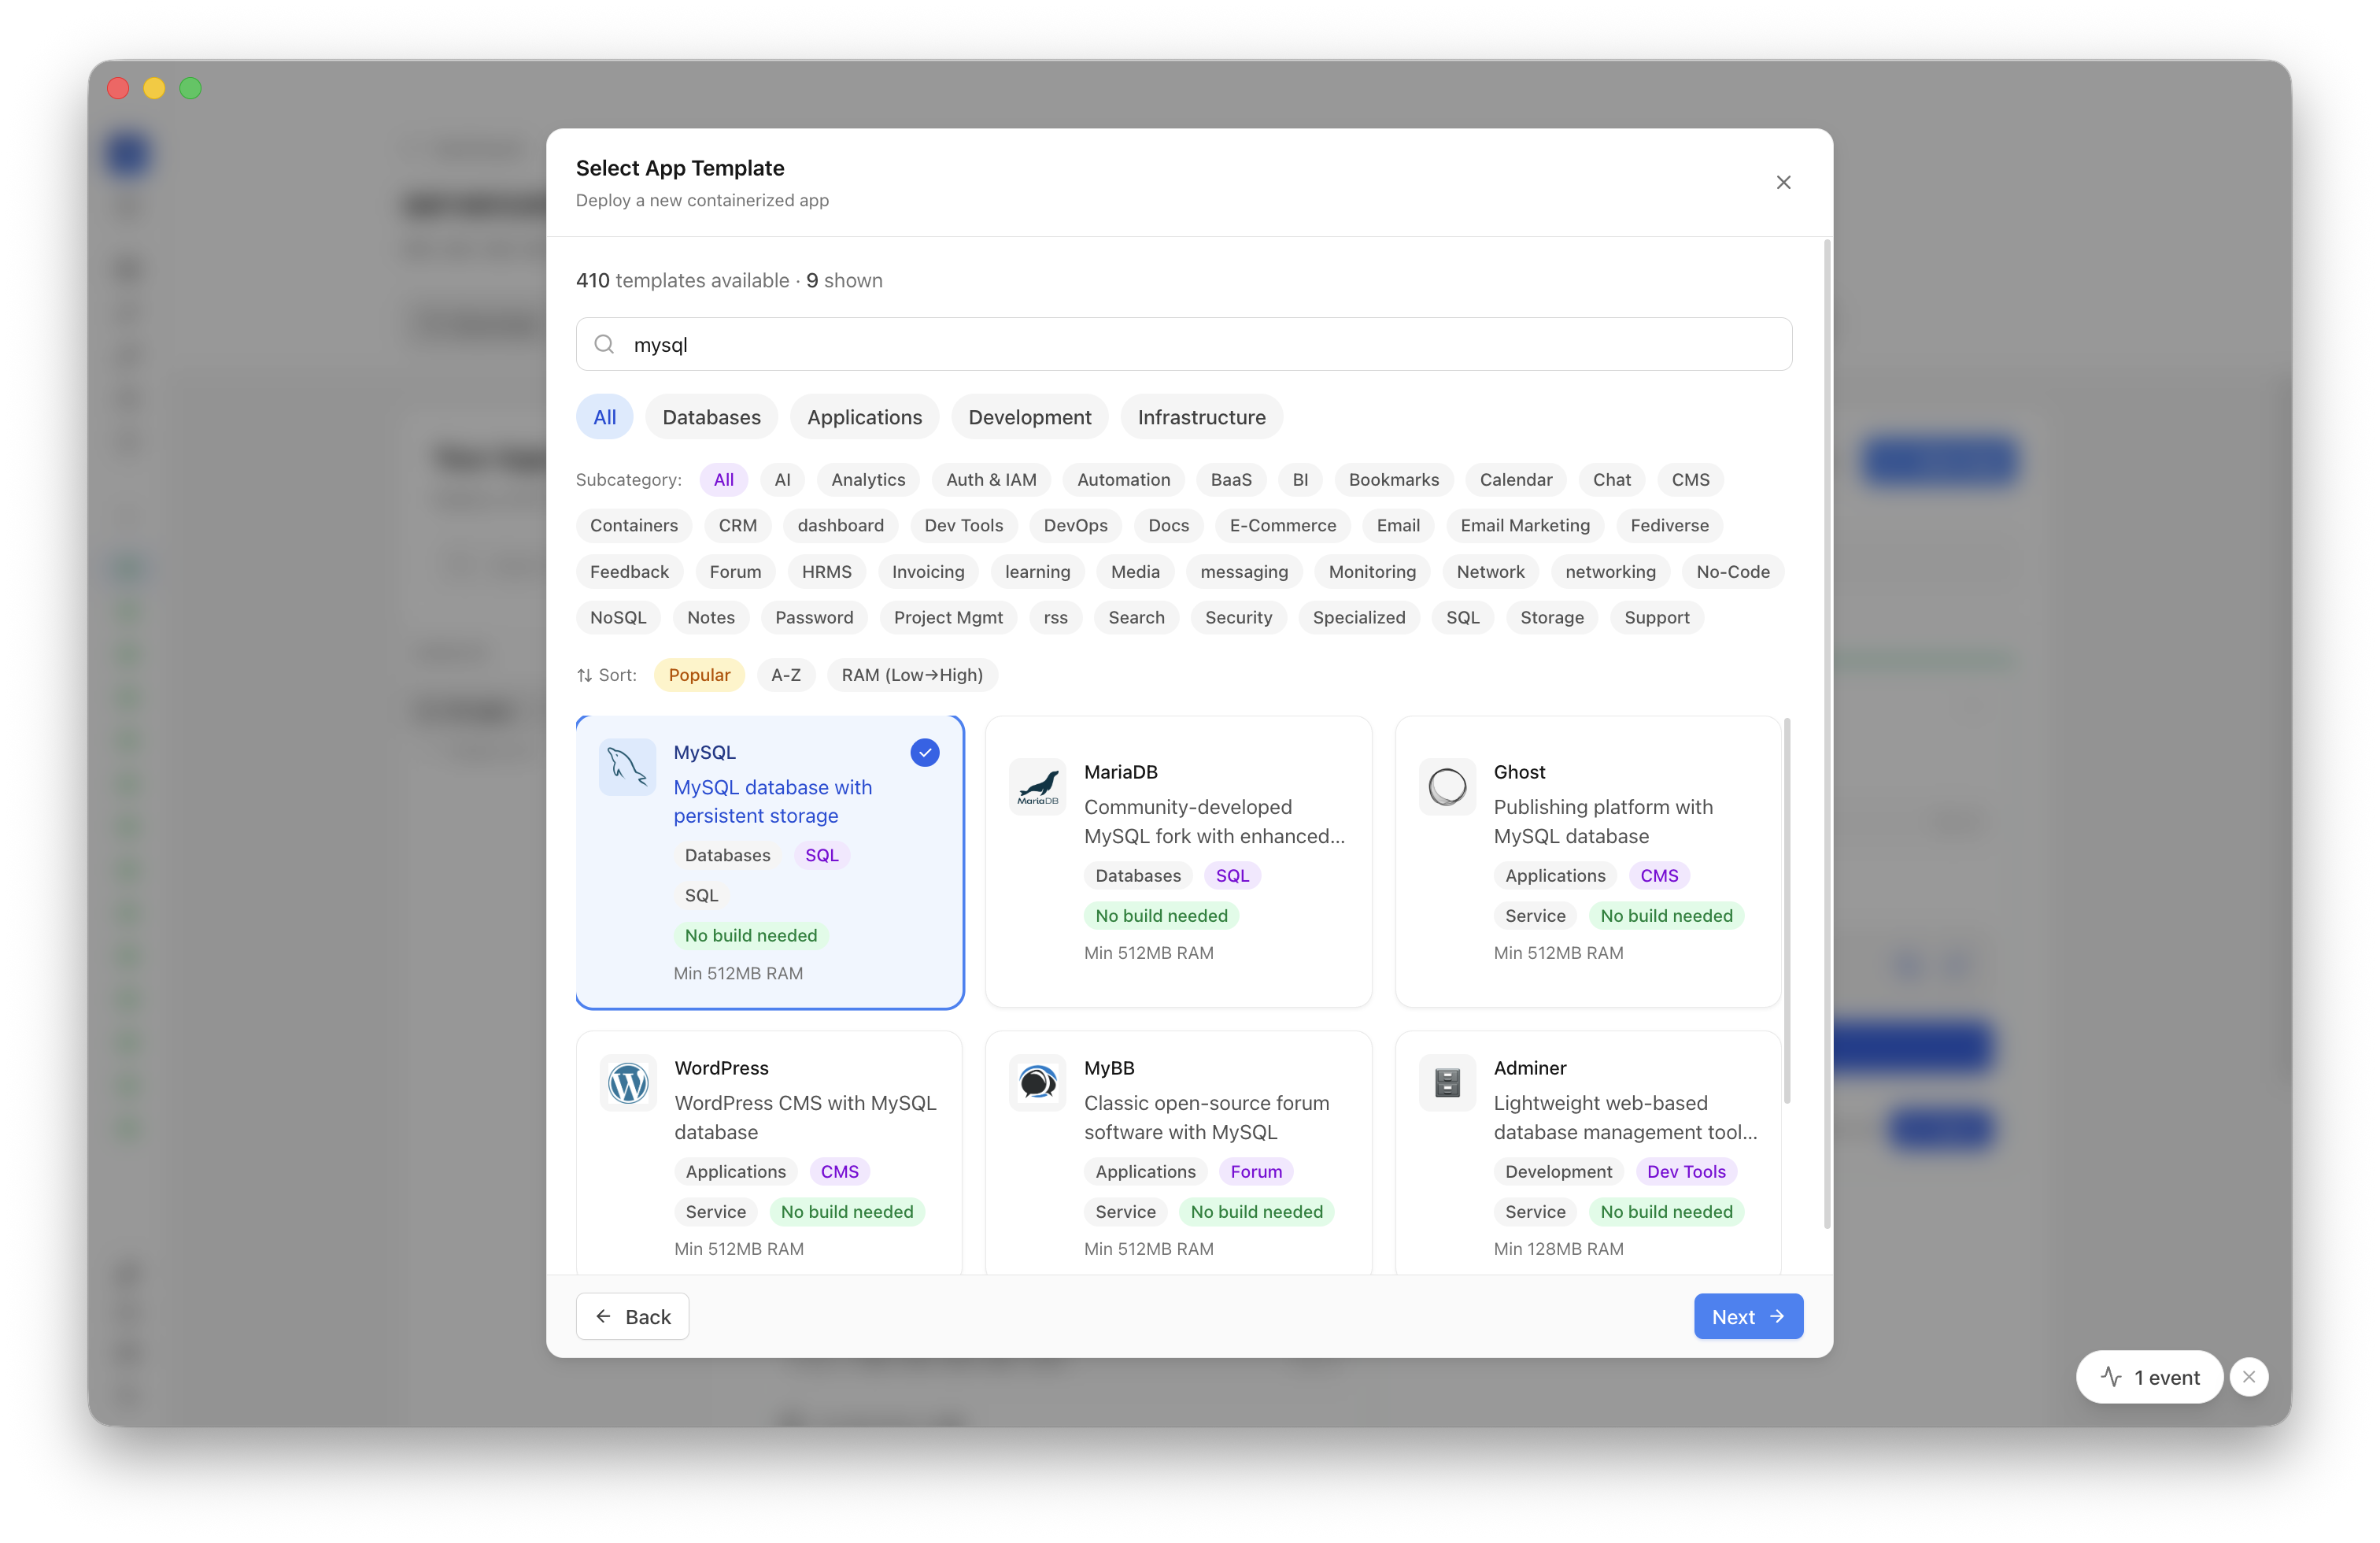Filter by Email Marketing subcategory
Screen dimensions: 2380x1543
(x=1524, y=526)
